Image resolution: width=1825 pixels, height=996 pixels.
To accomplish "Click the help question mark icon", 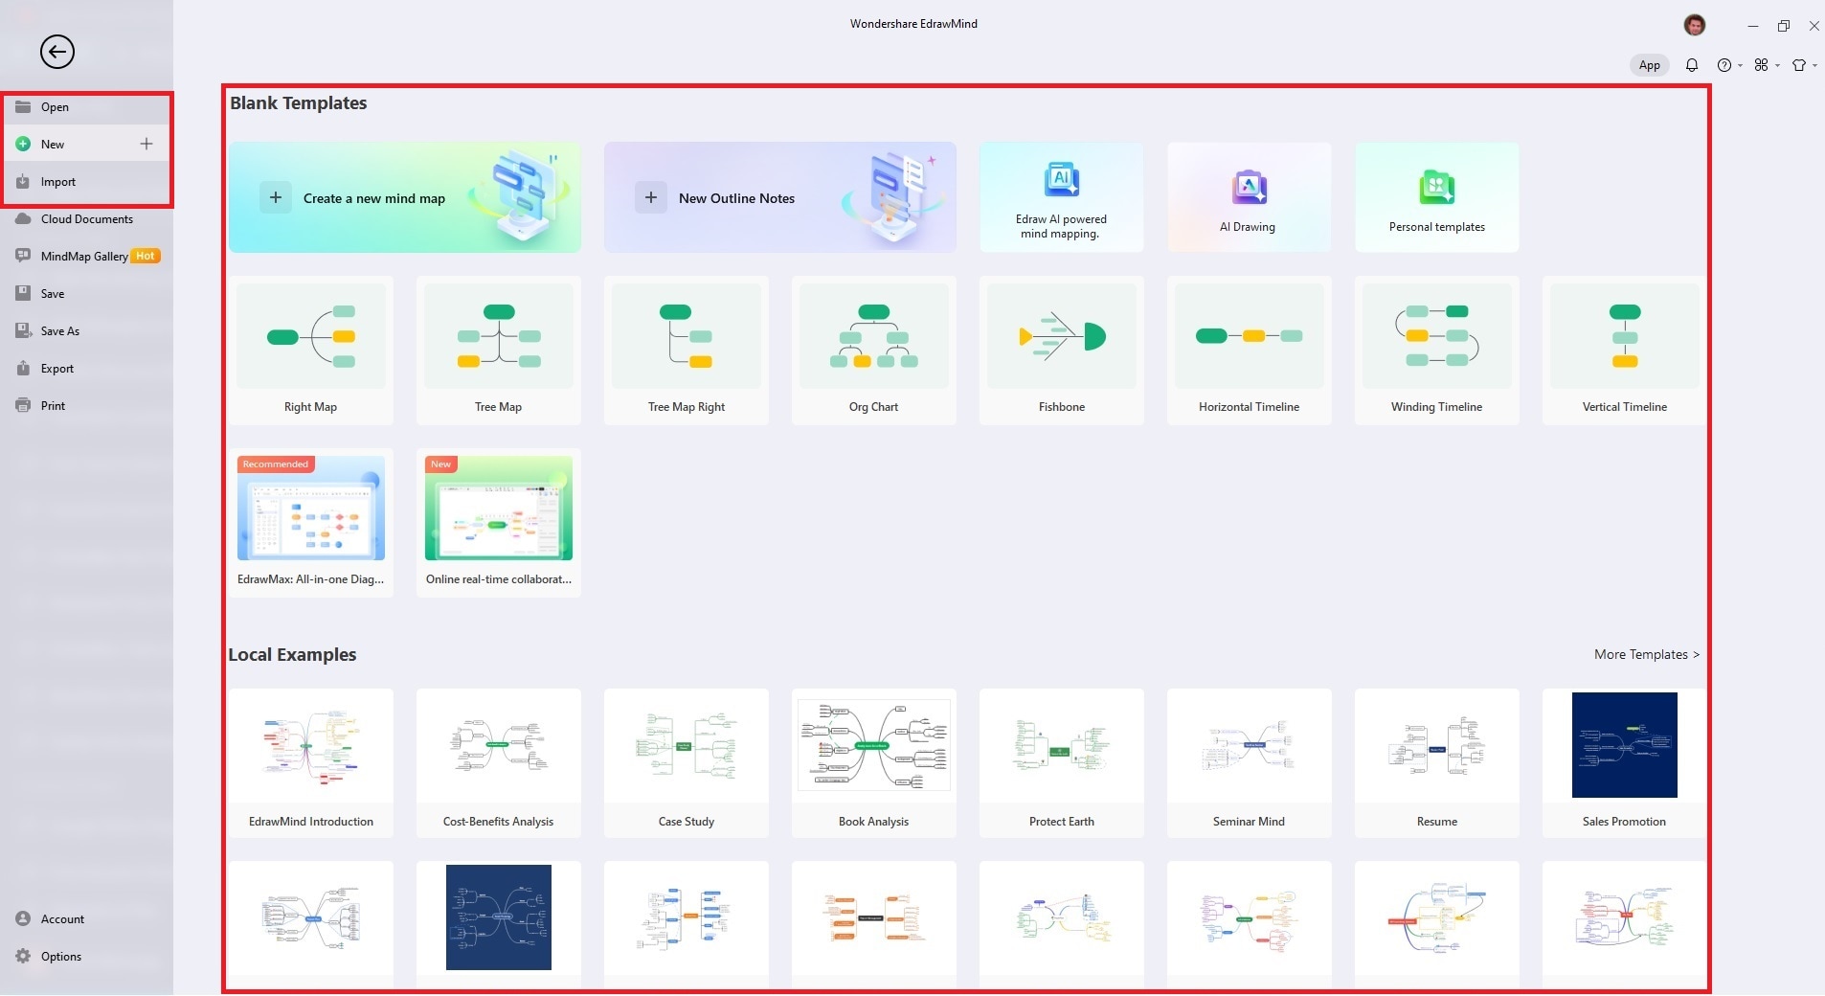I will click(x=1724, y=65).
